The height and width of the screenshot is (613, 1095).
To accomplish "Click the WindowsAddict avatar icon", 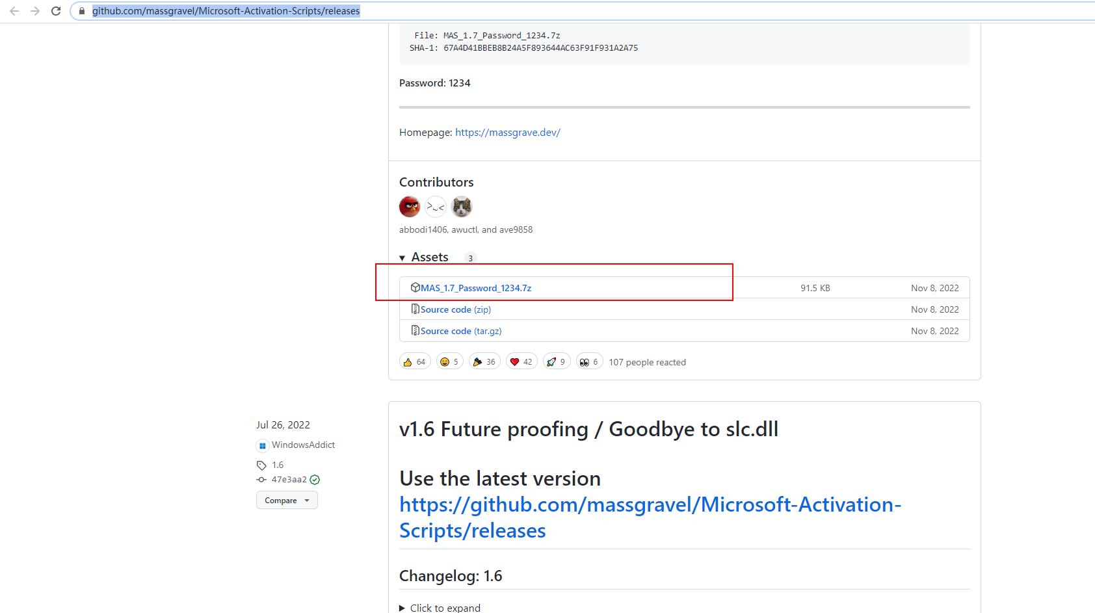I will [262, 445].
